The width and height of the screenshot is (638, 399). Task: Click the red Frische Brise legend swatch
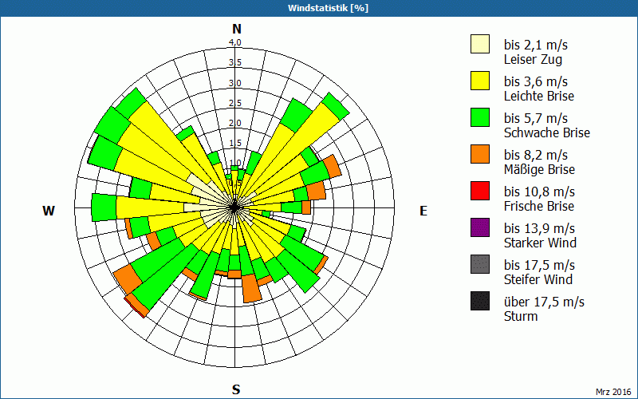click(x=479, y=191)
